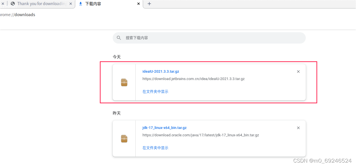Select the 下载内容 downloads tab

pos(109,4)
